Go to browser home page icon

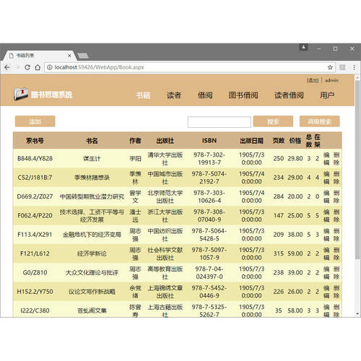(38, 67)
